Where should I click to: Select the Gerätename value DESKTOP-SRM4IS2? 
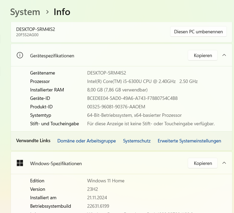click(106, 73)
